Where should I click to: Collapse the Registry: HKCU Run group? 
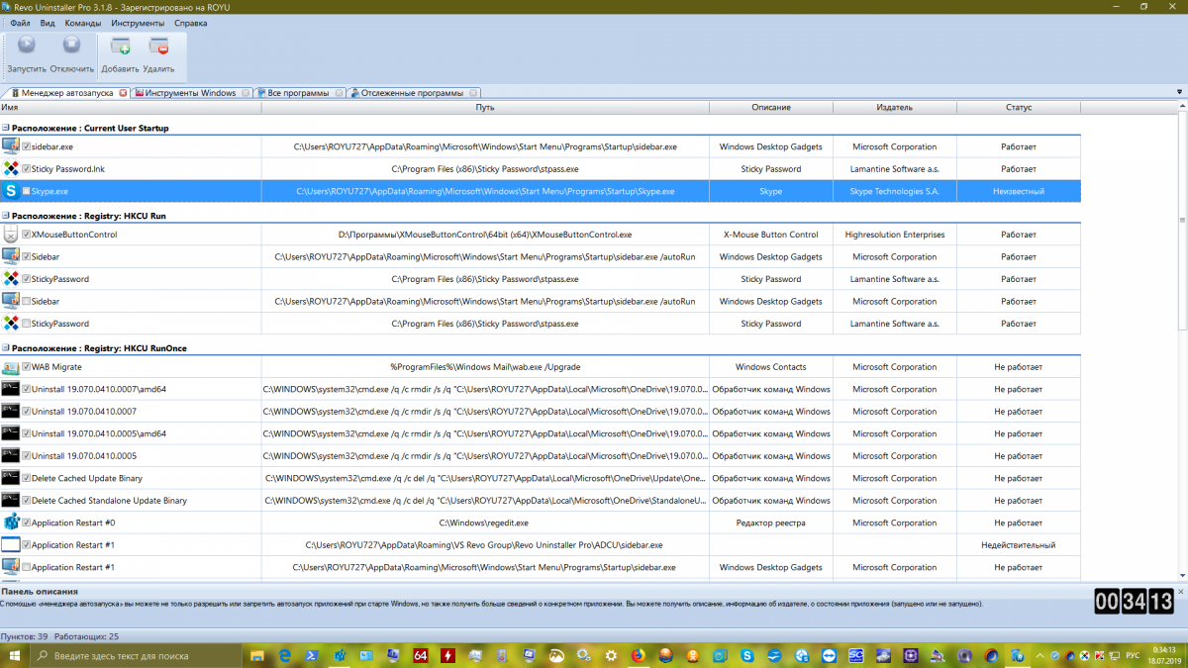tap(6, 216)
